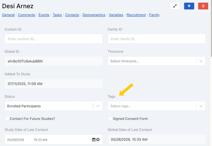Click the Global Date of Last Contact field

(x=156, y=139)
